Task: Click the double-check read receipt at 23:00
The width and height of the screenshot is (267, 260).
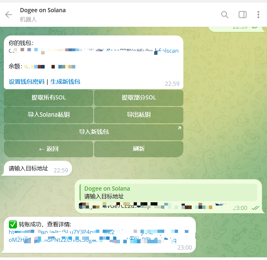Action: pos(255,208)
